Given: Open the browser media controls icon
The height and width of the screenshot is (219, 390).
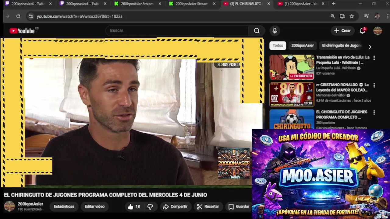Looking at the screenshot, I should coord(367,16).
